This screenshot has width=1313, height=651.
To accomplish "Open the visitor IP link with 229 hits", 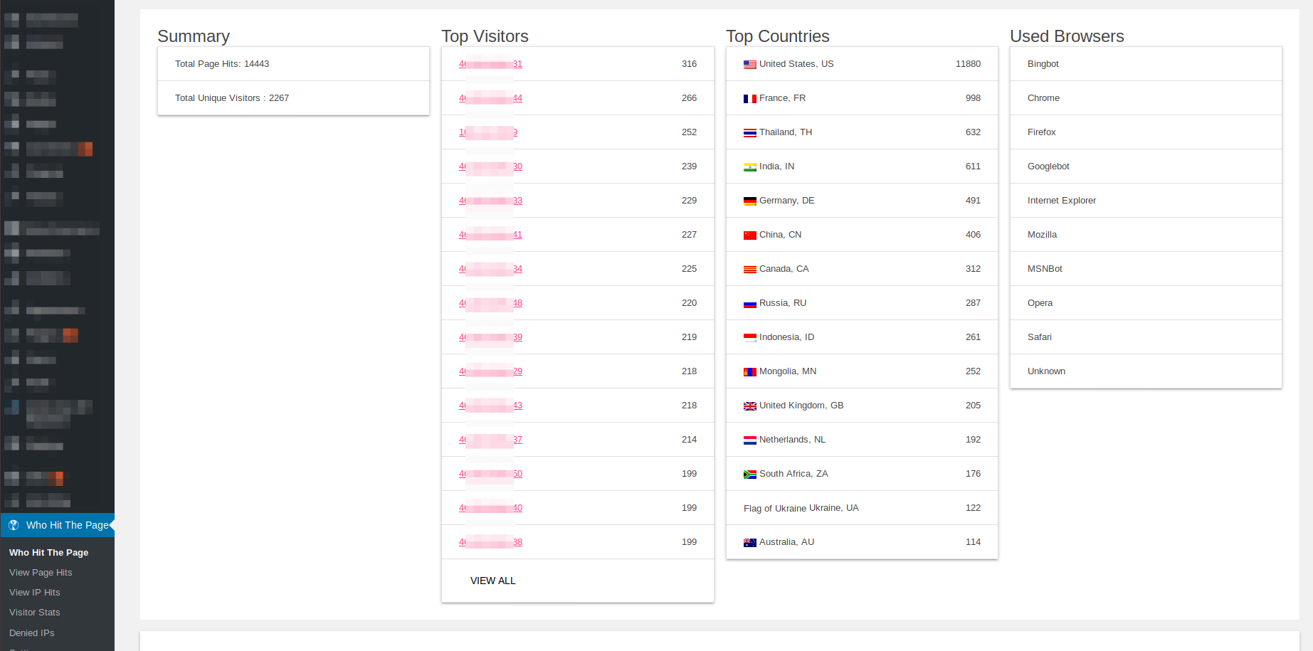I will point(491,201).
